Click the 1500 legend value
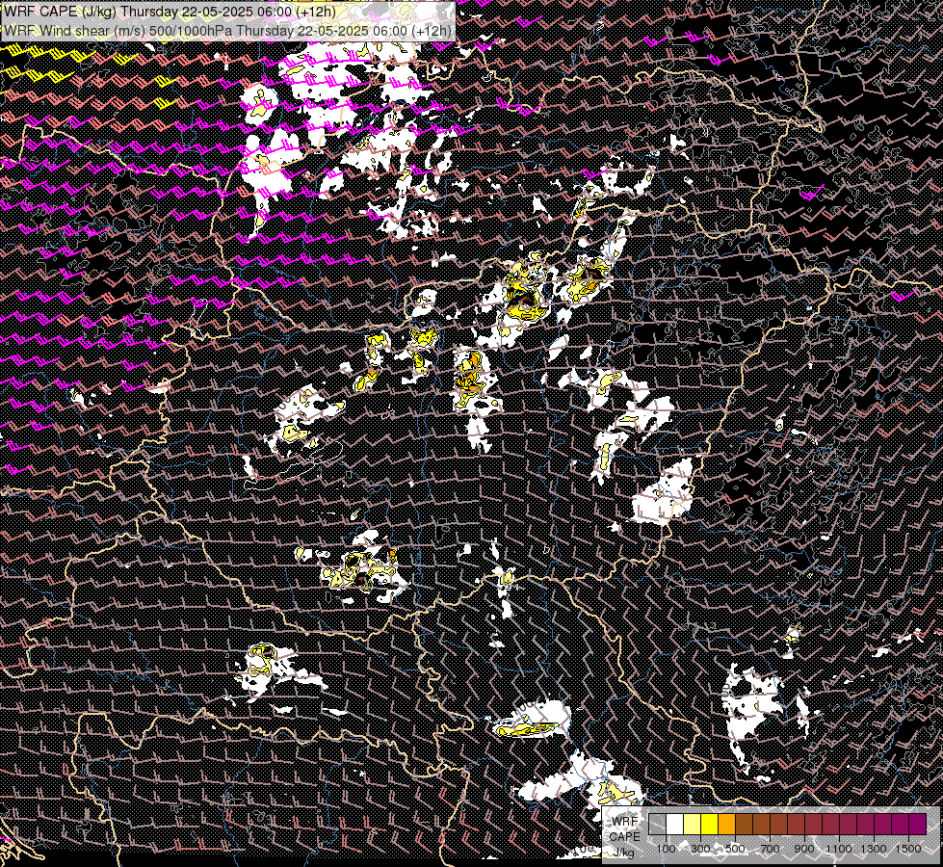943x867 pixels. (x=908, y=849)
